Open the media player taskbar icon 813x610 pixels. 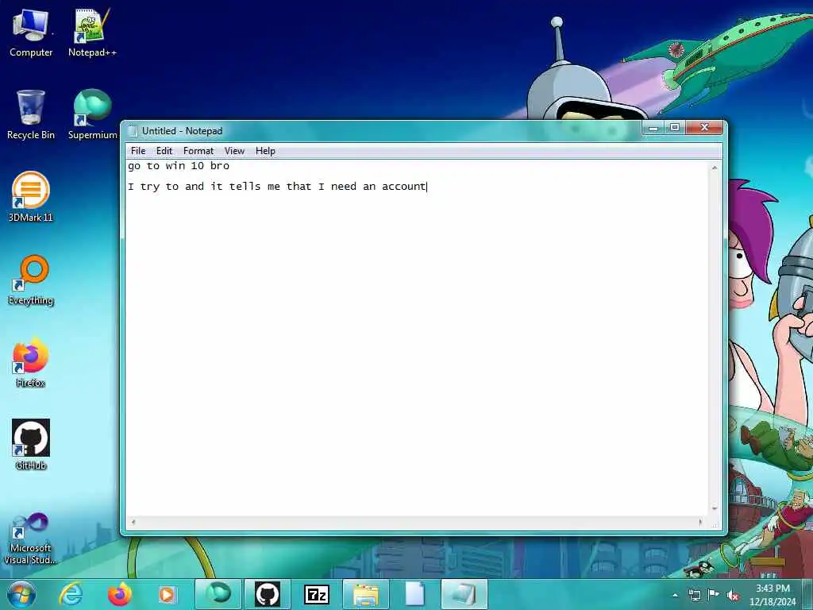pyautogui.click(x=167, y=594)
